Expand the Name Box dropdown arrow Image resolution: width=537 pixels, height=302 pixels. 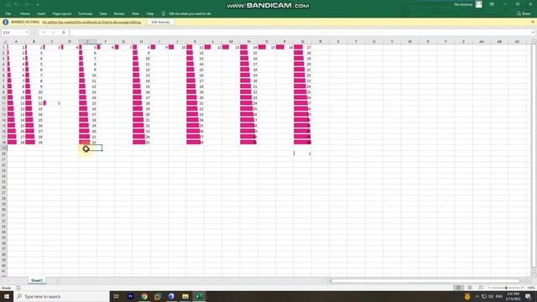(x=27, y=33)
